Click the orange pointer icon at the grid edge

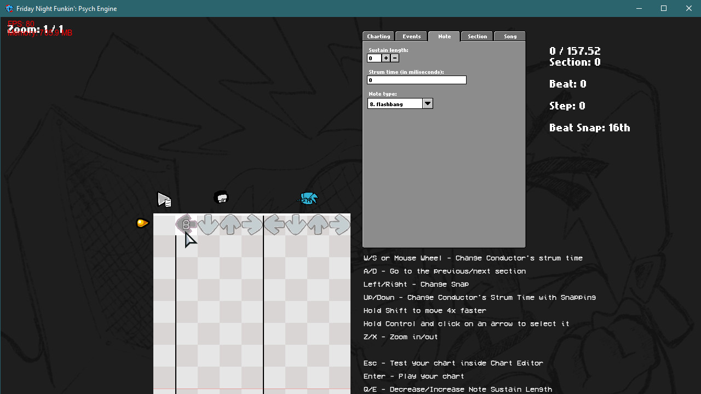point(142,223)
